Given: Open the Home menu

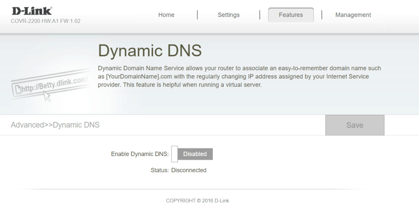Looking at the screenshot, I should pyautogui.click(x=166, y=15).
